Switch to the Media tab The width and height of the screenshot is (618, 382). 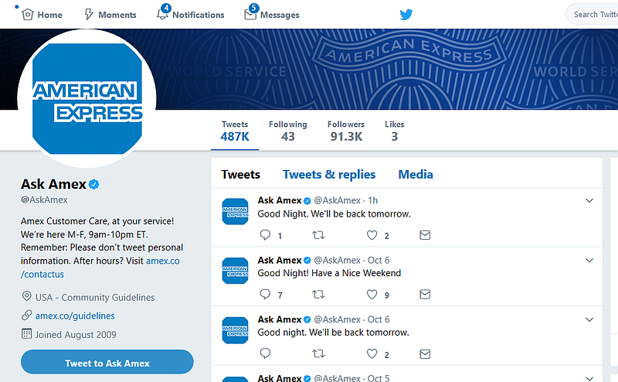pyautogui.click(x=416, y=175)
